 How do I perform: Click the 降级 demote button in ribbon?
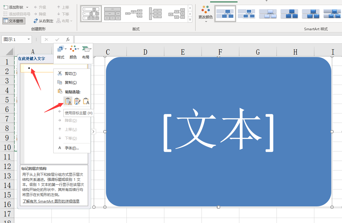click(40, 14)
